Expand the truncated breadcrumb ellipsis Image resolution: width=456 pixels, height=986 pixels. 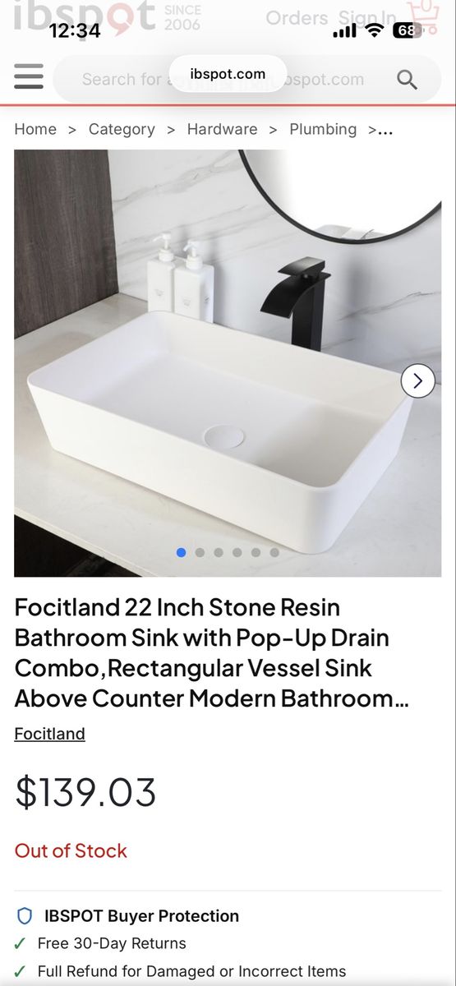tap(385, 130)
